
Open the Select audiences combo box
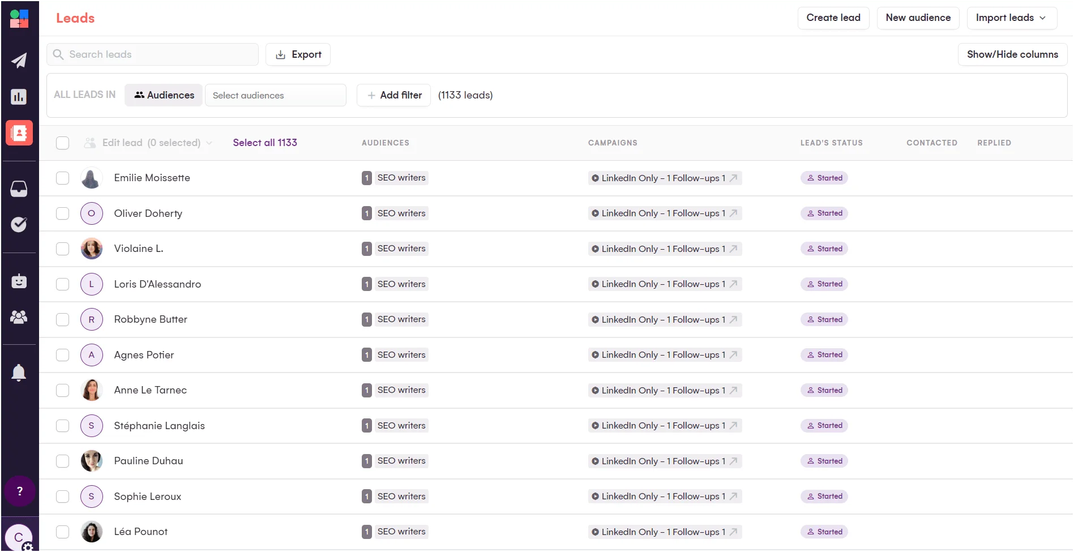(x=275, y=95)
